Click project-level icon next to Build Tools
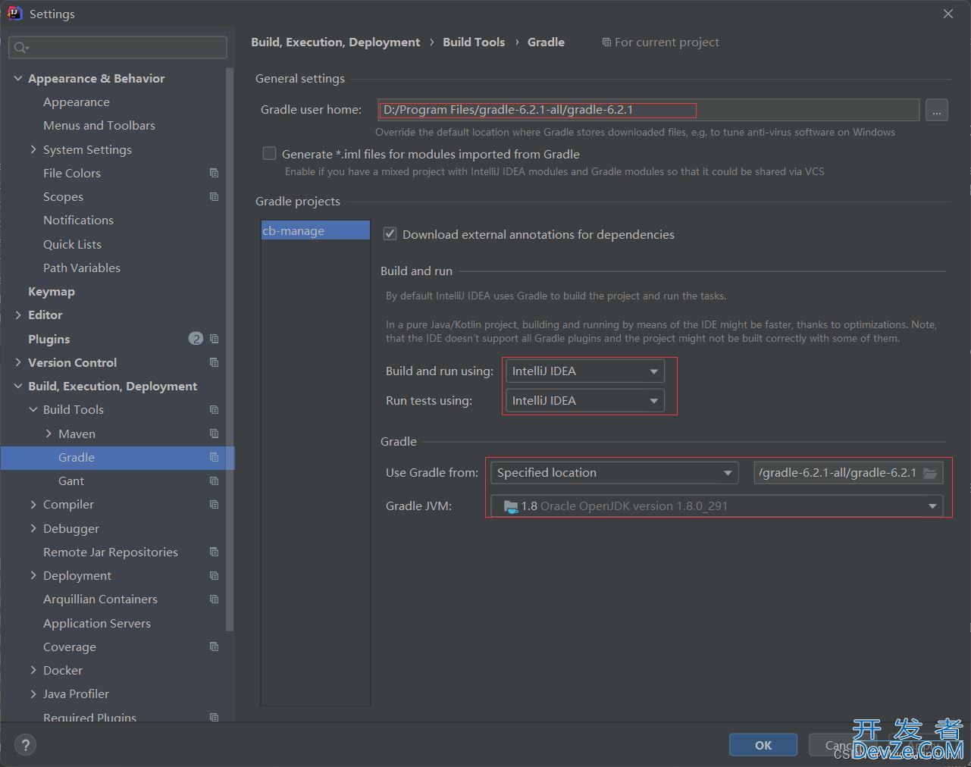 tap(214, 409)
